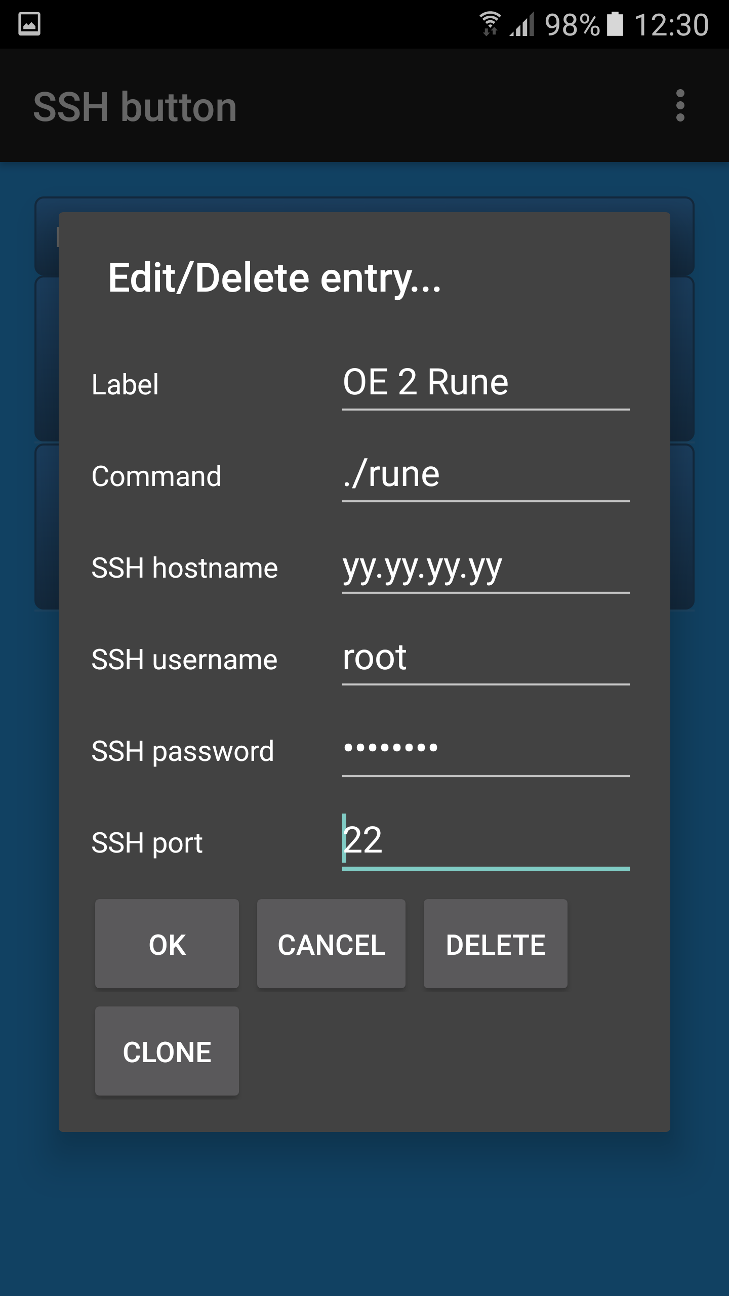This screenshot has height=1296, width=729.
Task: Focus the masked SSH password field
Action: (485, 749)
